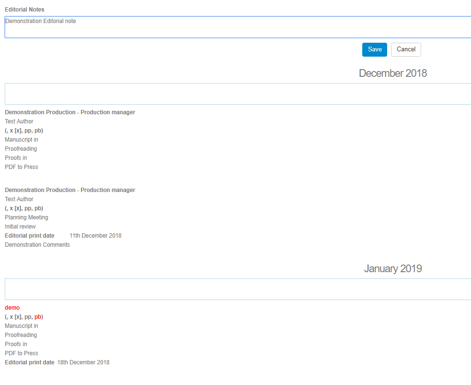Screen dimensions: 471x385
Task: Select the December 2018 month heading
Action: 392,73
